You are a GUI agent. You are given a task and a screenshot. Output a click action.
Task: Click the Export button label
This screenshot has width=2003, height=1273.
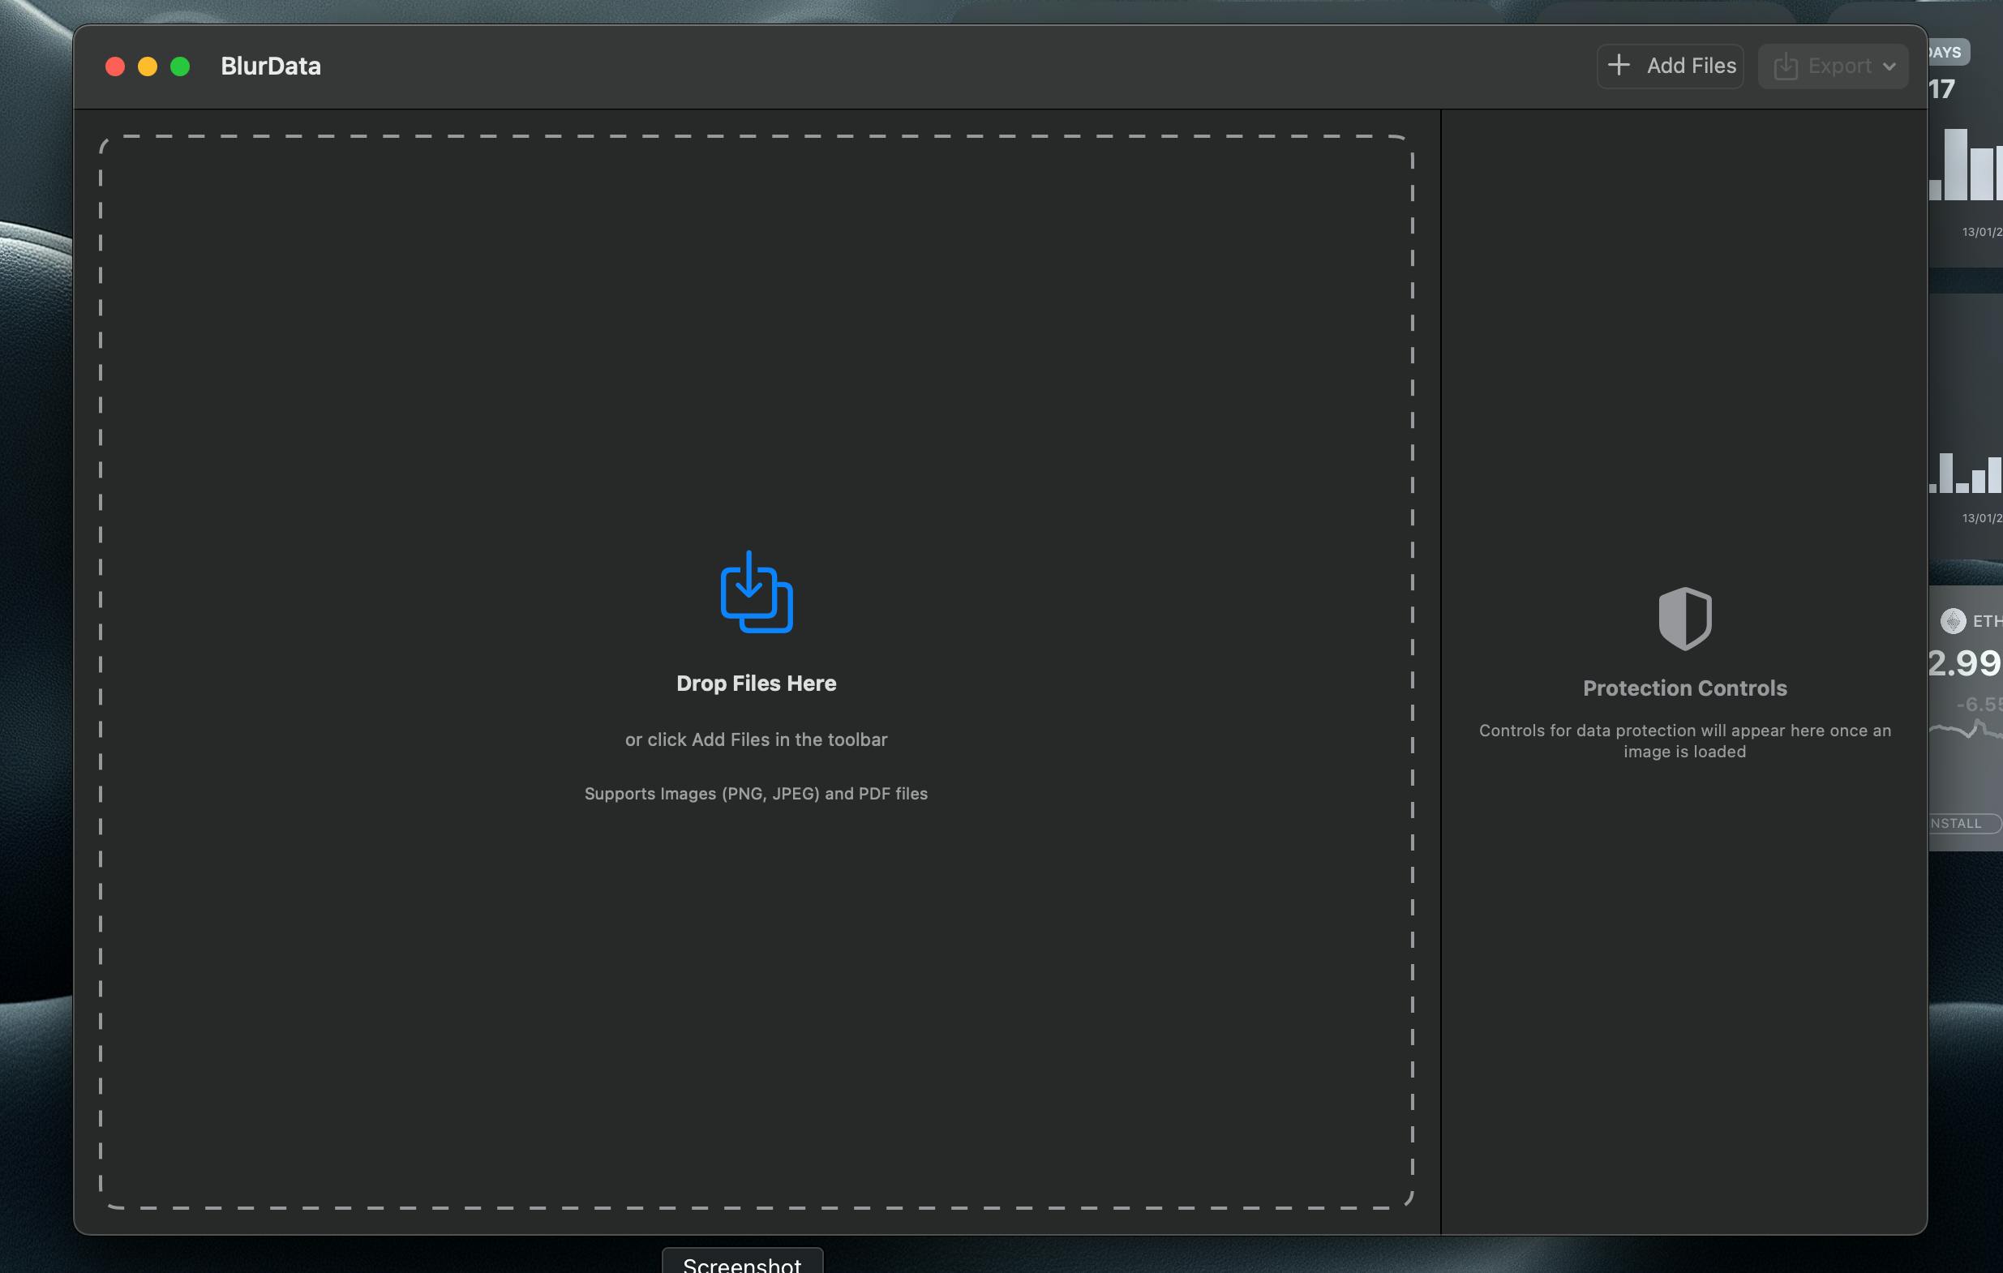pyautogui.click(x=1839, y=66)
